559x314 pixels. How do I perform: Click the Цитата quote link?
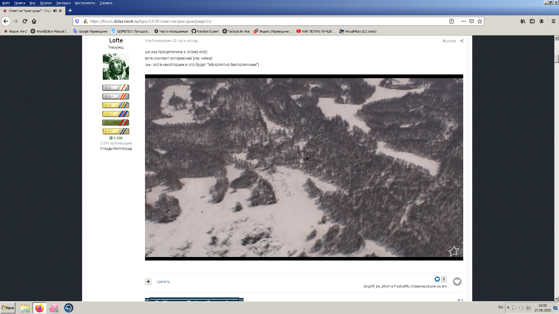point(163,281)
